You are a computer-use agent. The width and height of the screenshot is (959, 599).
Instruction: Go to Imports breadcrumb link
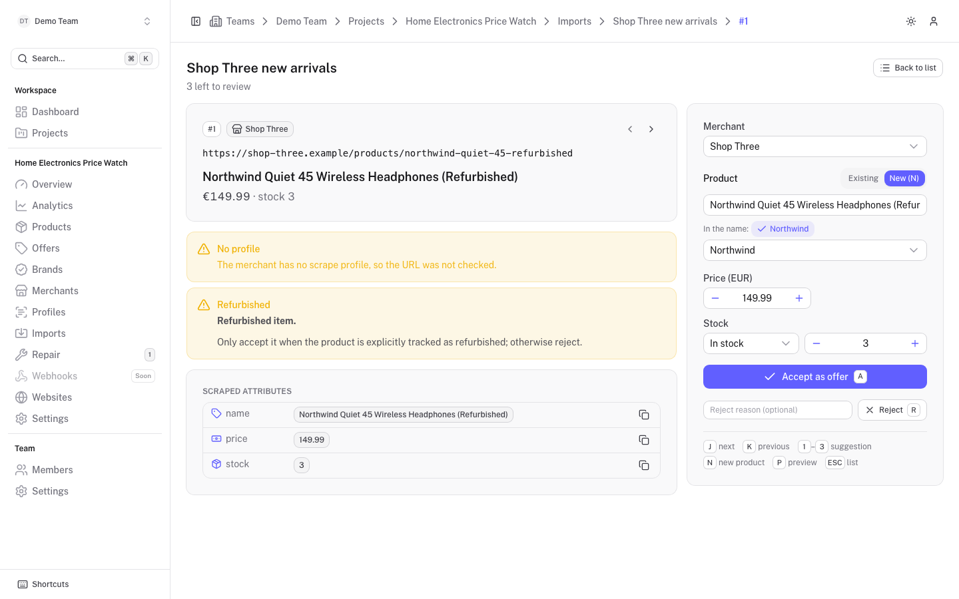(575, 21)
